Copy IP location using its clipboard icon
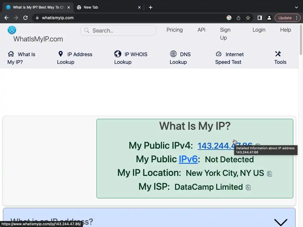This screenshot has height=227, width=303. click(x=269, y=174)
